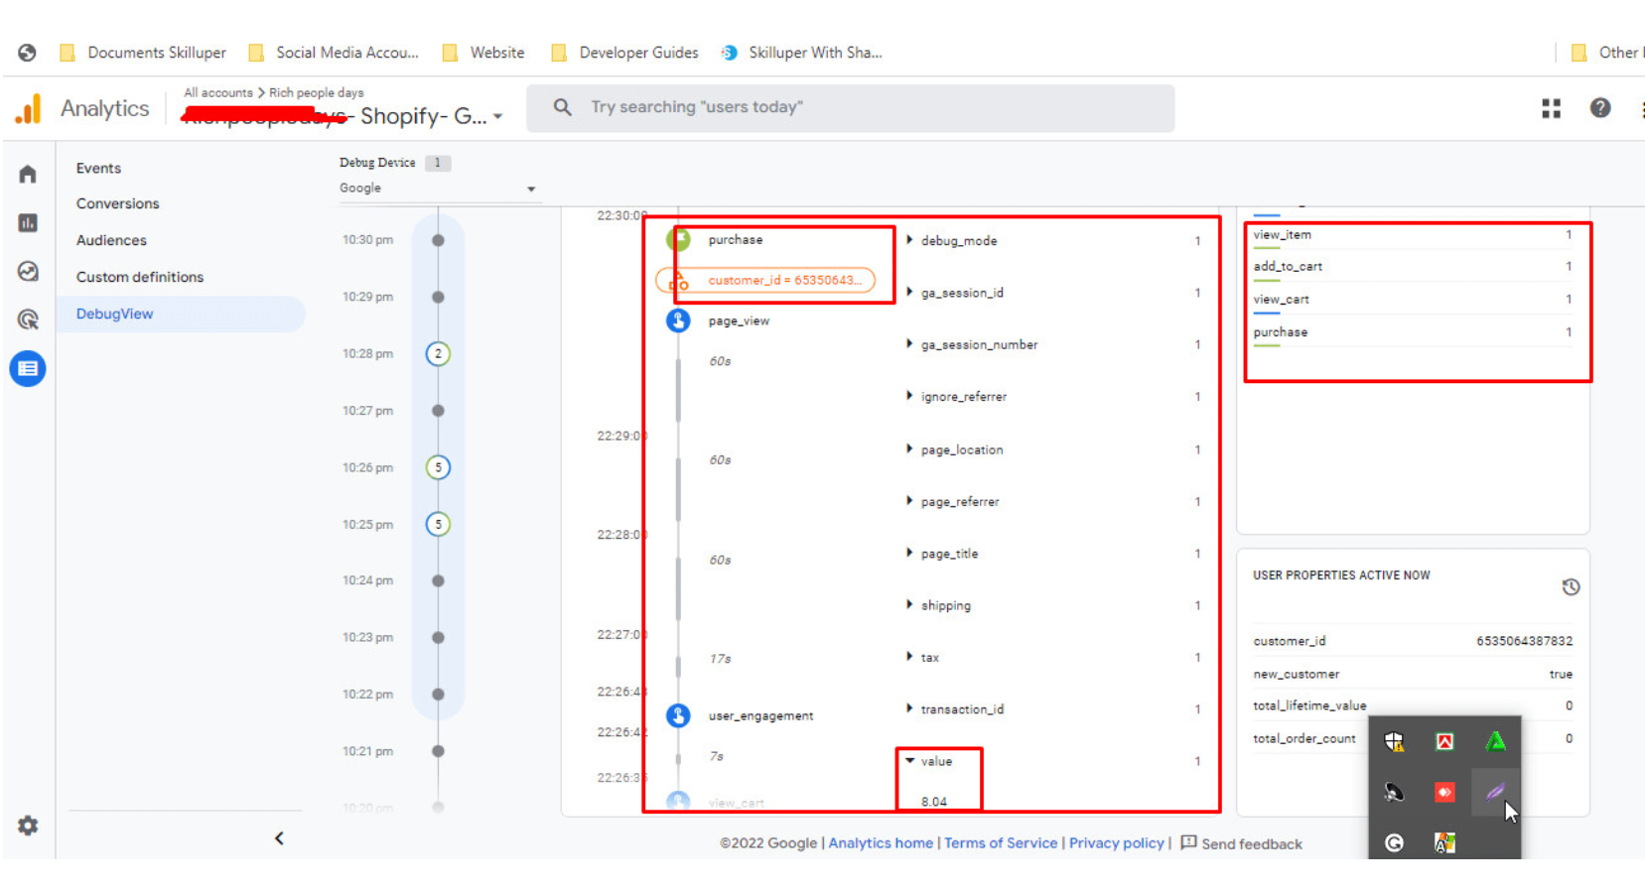Click the Admin gear icon
The image size is (1645, 894).
[x=28, y=826]
